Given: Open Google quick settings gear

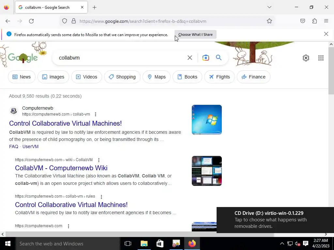Looking at the screenshot, I should [306, 58].
